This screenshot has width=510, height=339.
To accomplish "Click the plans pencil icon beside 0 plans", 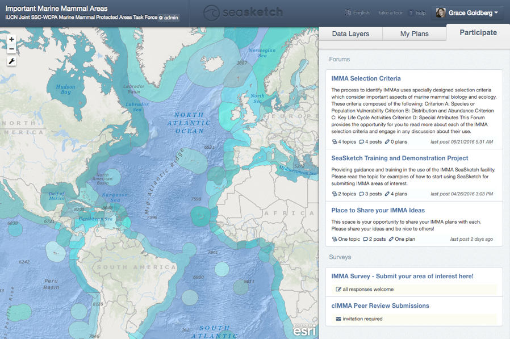I will pos(387,142).
